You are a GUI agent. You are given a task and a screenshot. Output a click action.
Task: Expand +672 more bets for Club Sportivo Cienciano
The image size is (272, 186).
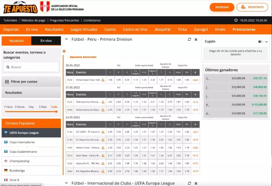[195, 102]
